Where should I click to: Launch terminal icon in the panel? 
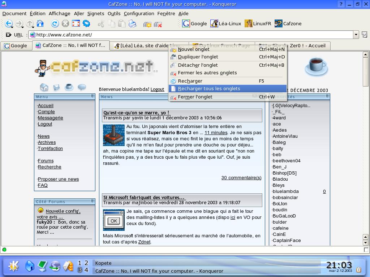43,266
